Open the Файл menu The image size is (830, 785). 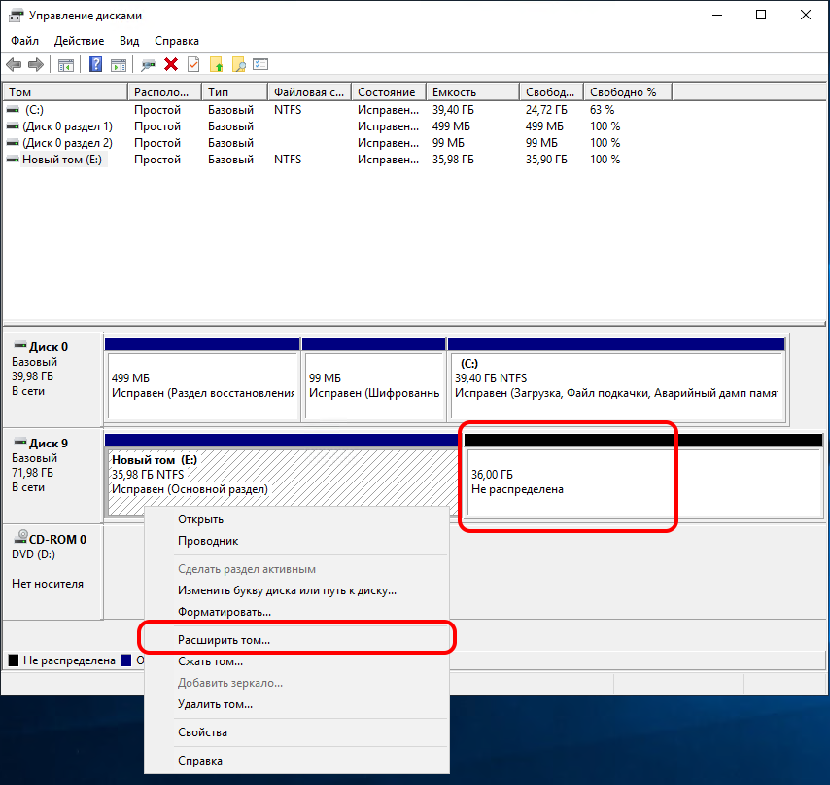[x=24, y=41]
